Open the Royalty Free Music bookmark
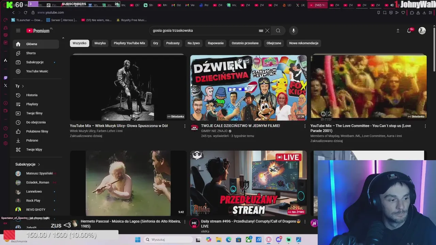The image size is (436, 245). pos(131,20)
